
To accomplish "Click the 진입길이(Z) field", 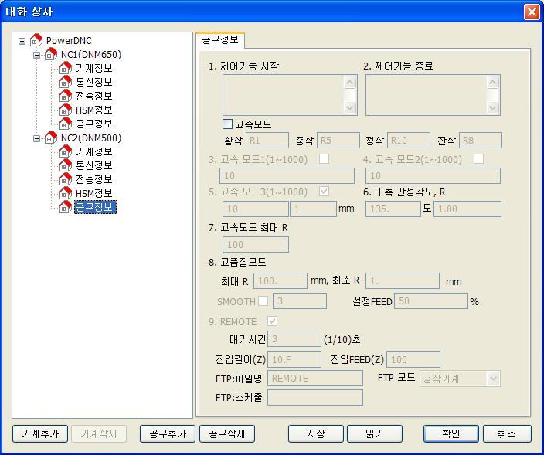I will [x=294, y=359].
